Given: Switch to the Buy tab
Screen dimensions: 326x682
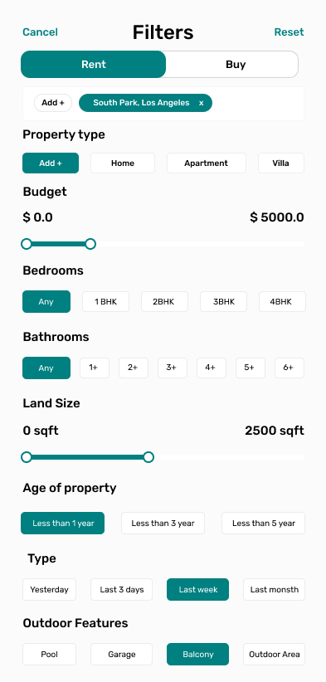Looking at the screenshot, I should point(236,65).
